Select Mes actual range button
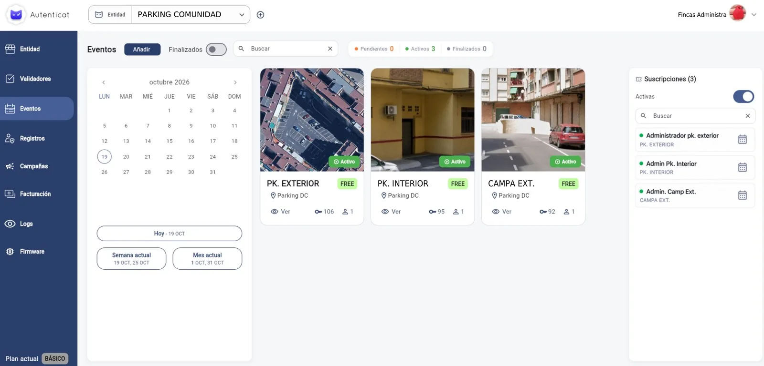 [207, 258]
